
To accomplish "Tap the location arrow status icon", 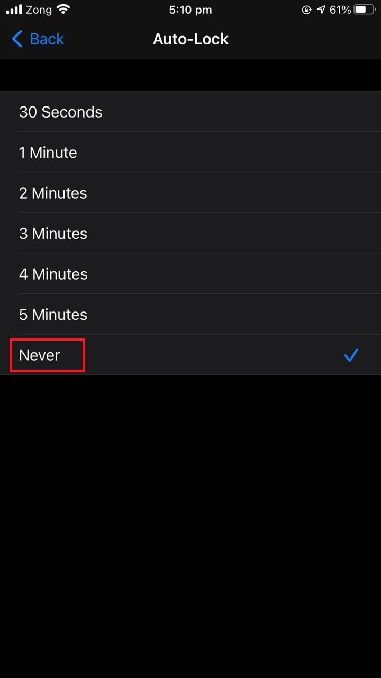I will click(321, 10).
